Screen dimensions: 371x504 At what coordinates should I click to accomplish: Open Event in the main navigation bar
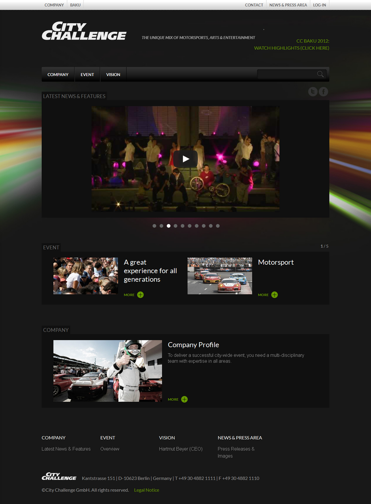click(87, 75)
